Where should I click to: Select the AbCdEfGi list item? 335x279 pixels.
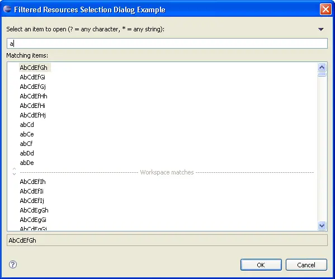(32, 77)
